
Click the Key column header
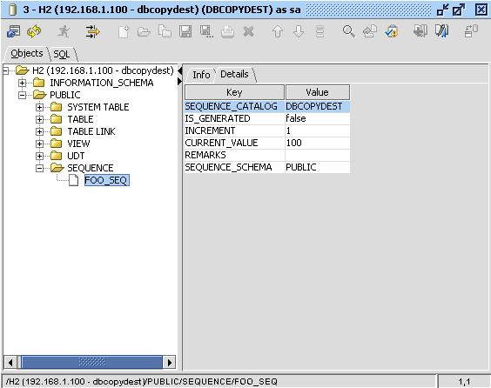[234, 92]
